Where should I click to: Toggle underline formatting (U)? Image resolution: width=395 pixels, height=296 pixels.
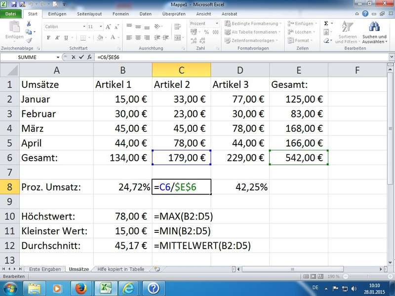click(66, 37)
